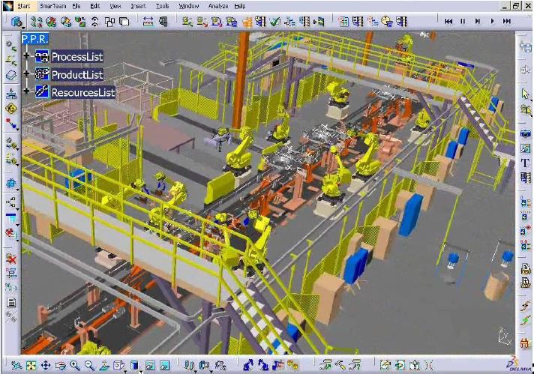Expand the ResourcesList tree node
The image size is (534, 374).
coord(27,92)
